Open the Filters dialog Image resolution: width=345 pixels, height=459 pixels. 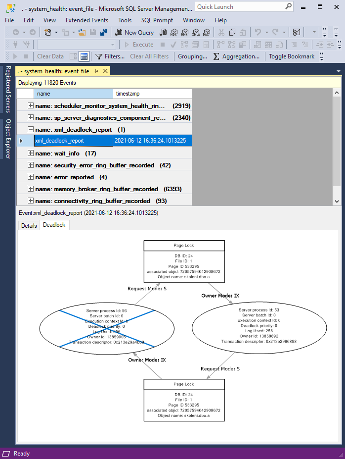pos(110,56)
